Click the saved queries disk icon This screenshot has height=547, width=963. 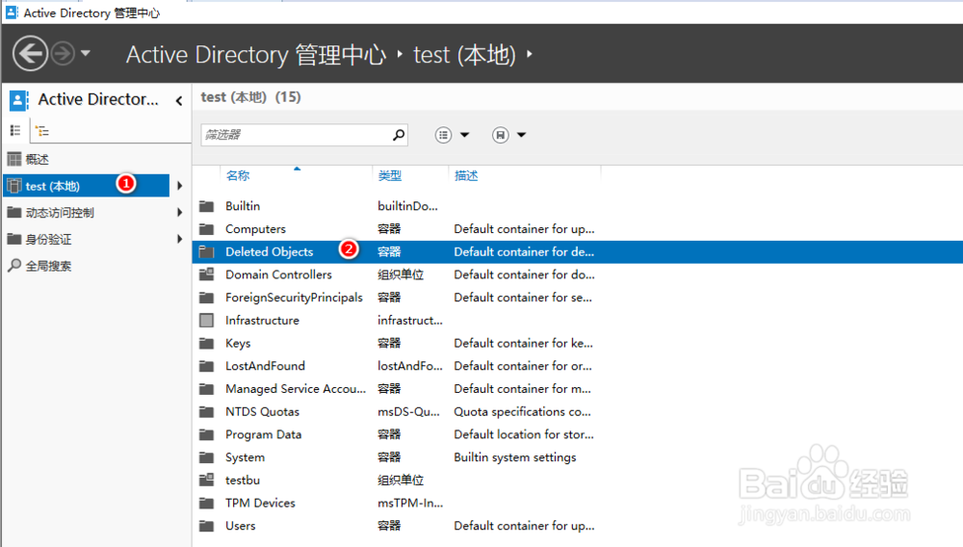(501, 135)
